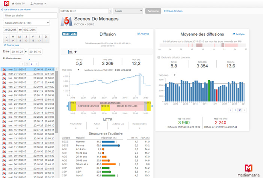The width and height of the screenshot is (263, 178).
Task: Click previous page arrow in diffusion list
Action: [x=22, y=64]
